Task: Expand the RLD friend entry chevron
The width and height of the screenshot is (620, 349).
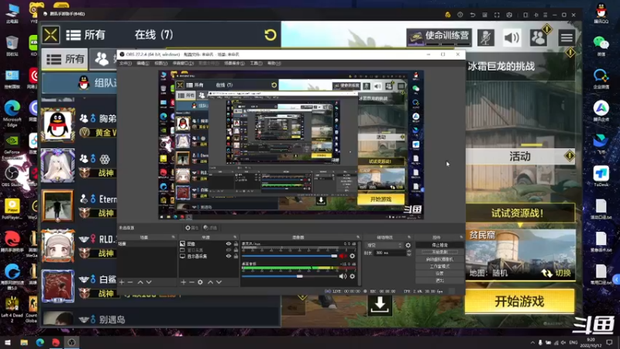Action: tap(84, 239)
